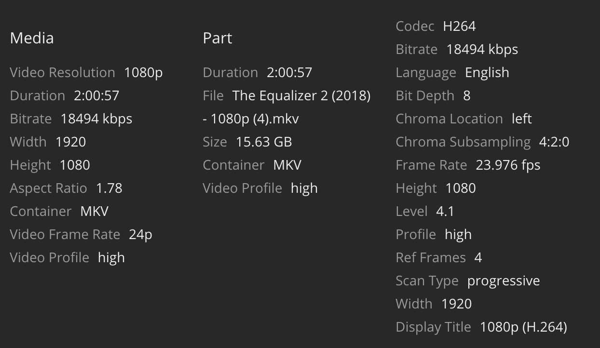
Task: Select the Chroma Location left value
Action: pos(521,119)
